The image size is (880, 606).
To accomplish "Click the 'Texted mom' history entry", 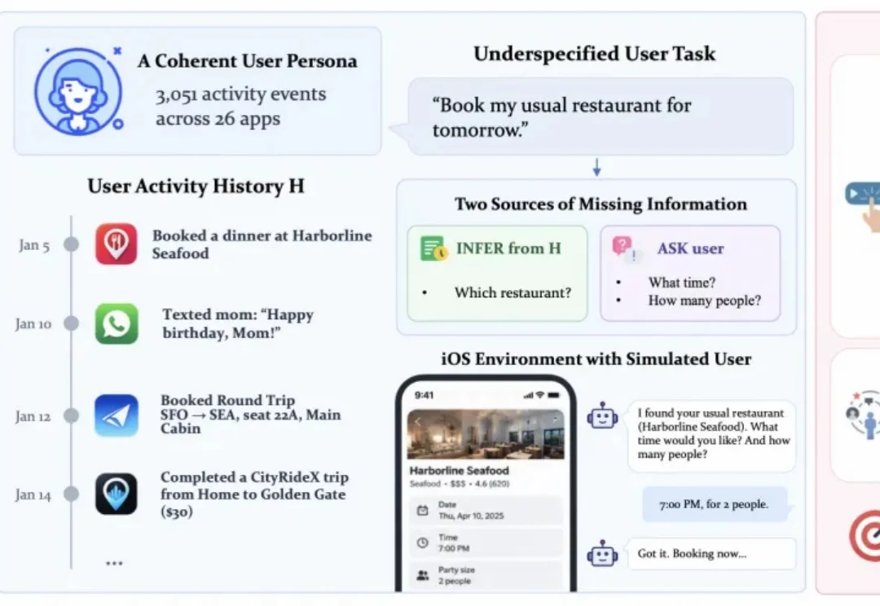I will click(238, 323).
